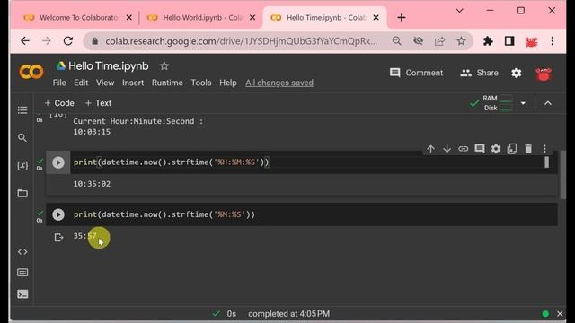Open the View menu
This screenshot has height=323, width=575.
tap(105, 83)
